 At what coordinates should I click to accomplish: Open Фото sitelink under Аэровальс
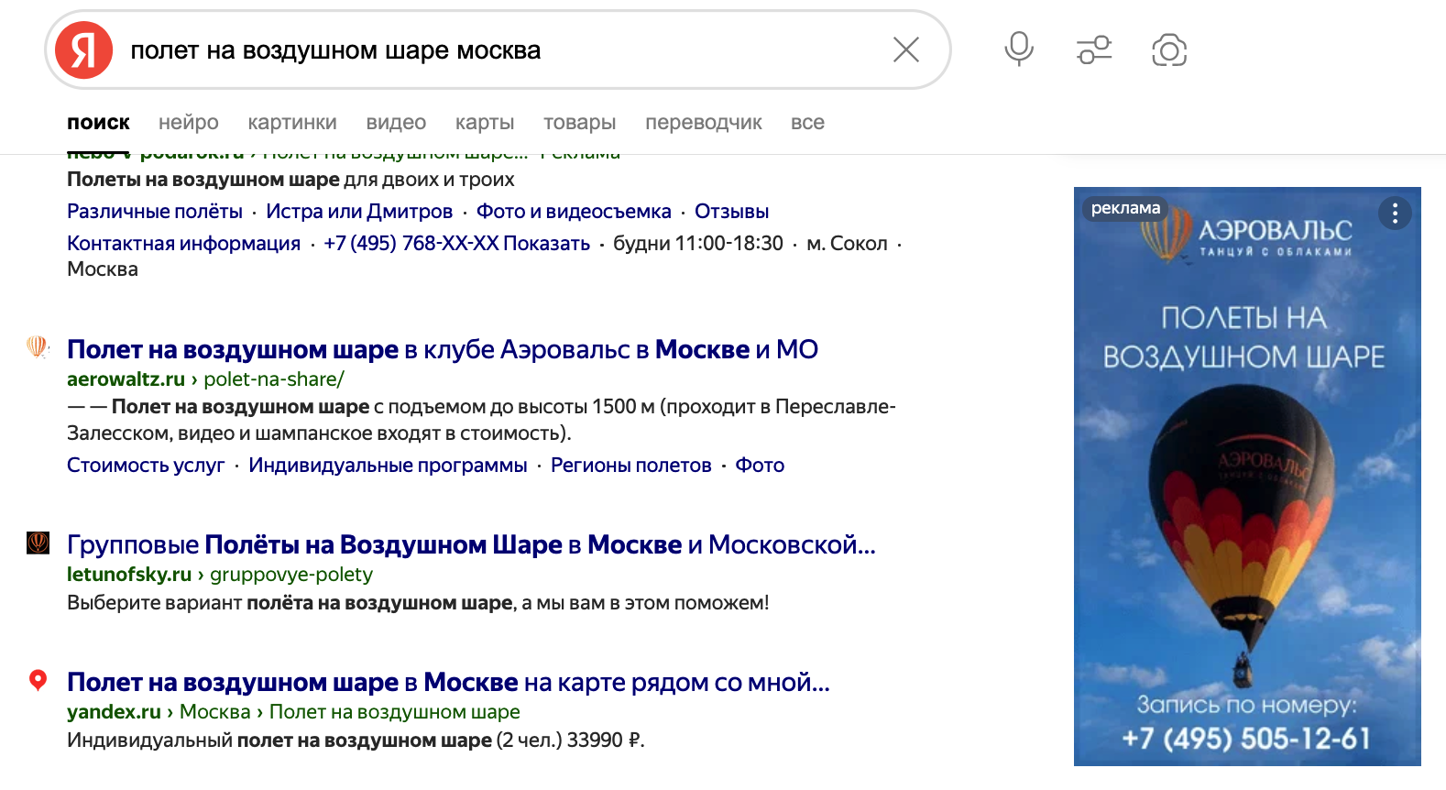coord(760,466)
